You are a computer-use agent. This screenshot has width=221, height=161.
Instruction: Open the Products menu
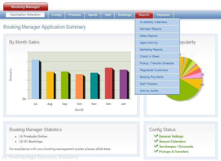[75, 15]
